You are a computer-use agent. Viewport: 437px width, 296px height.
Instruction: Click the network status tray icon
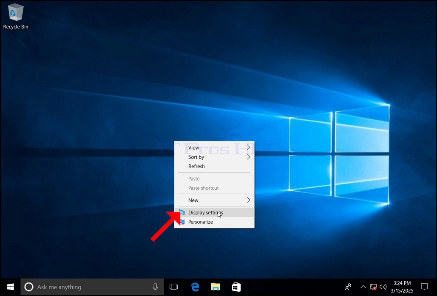pyautogui.click(x=373, y=287)
